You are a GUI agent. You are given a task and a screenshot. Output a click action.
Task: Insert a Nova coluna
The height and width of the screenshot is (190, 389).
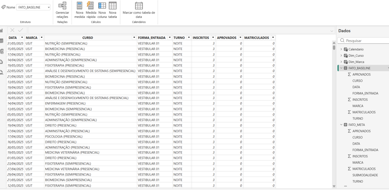102,10
